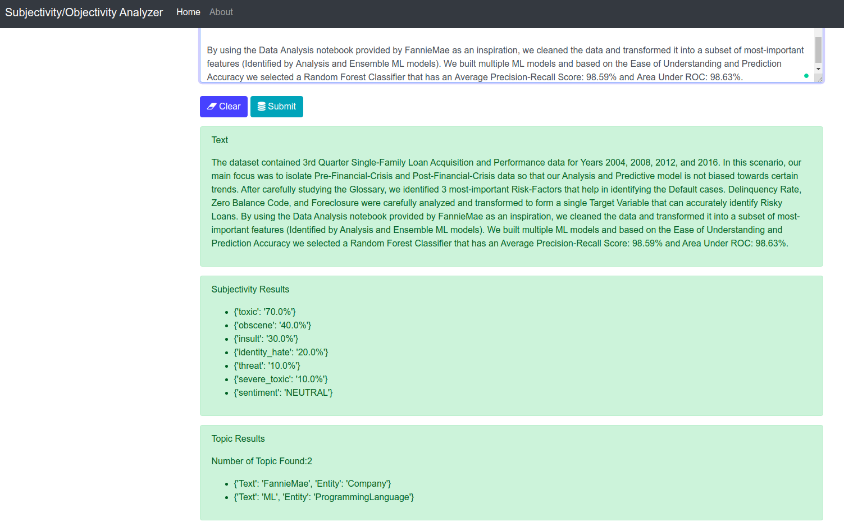Image resolution: width=844 pixels, height=526 pixels.
Task: Click the Clear button
Action: [x=223, y=107]
